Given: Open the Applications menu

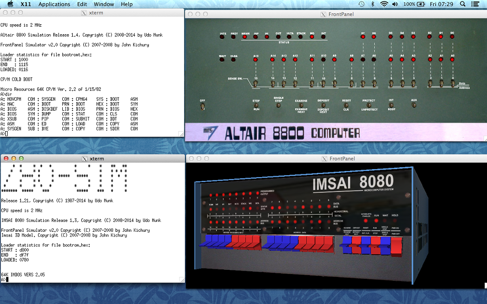Looking at the screenshot, I should (54, 4).
